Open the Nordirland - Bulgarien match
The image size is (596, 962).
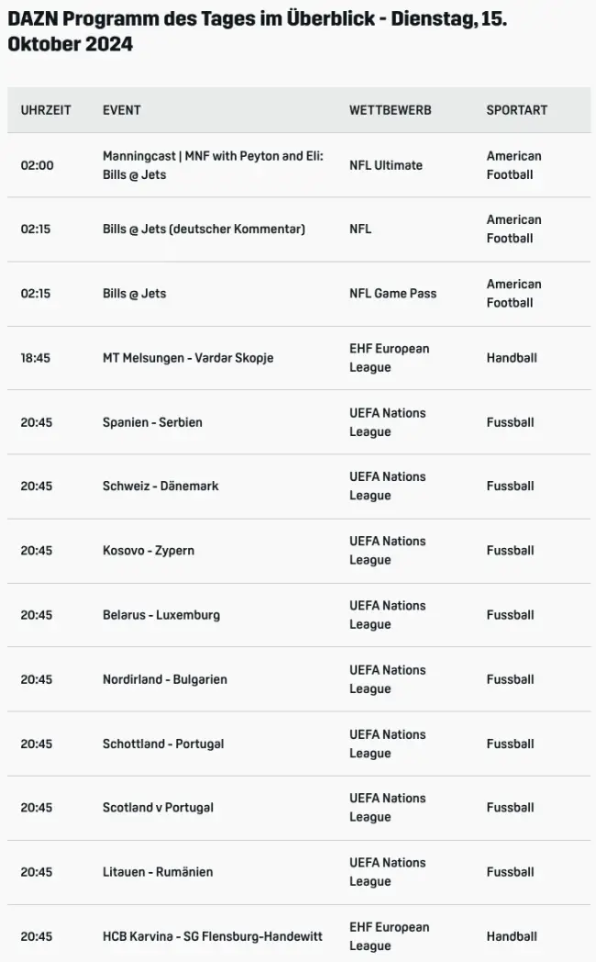pyautogui.click(x=165, y=679)
